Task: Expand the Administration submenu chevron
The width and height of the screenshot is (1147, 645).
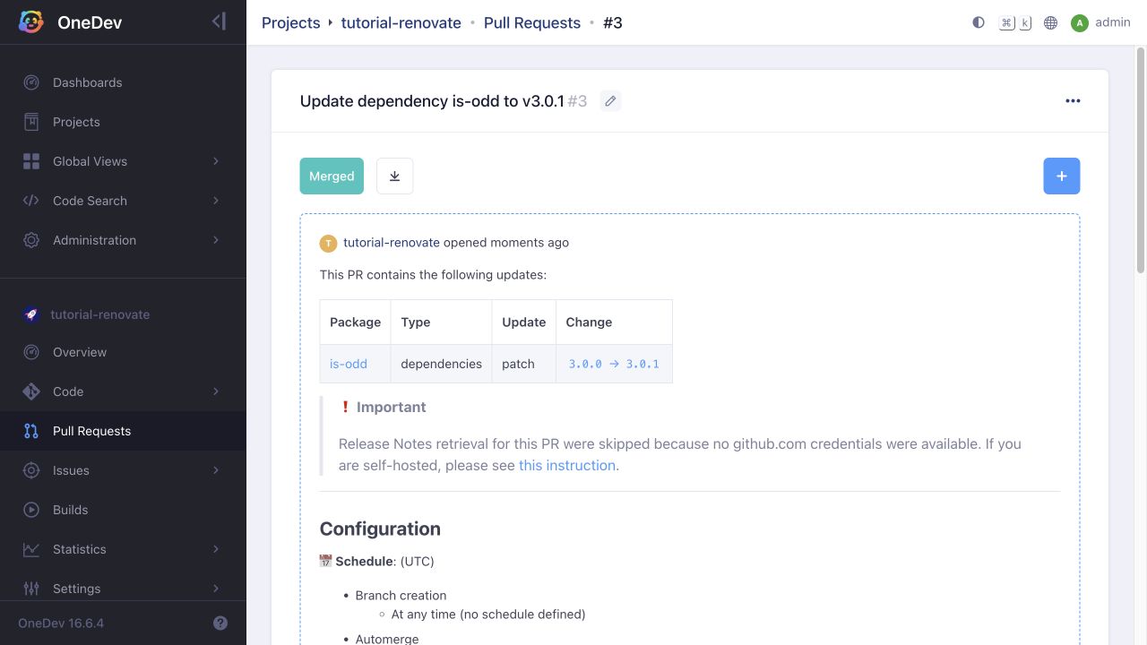Action: coord(216,240)
